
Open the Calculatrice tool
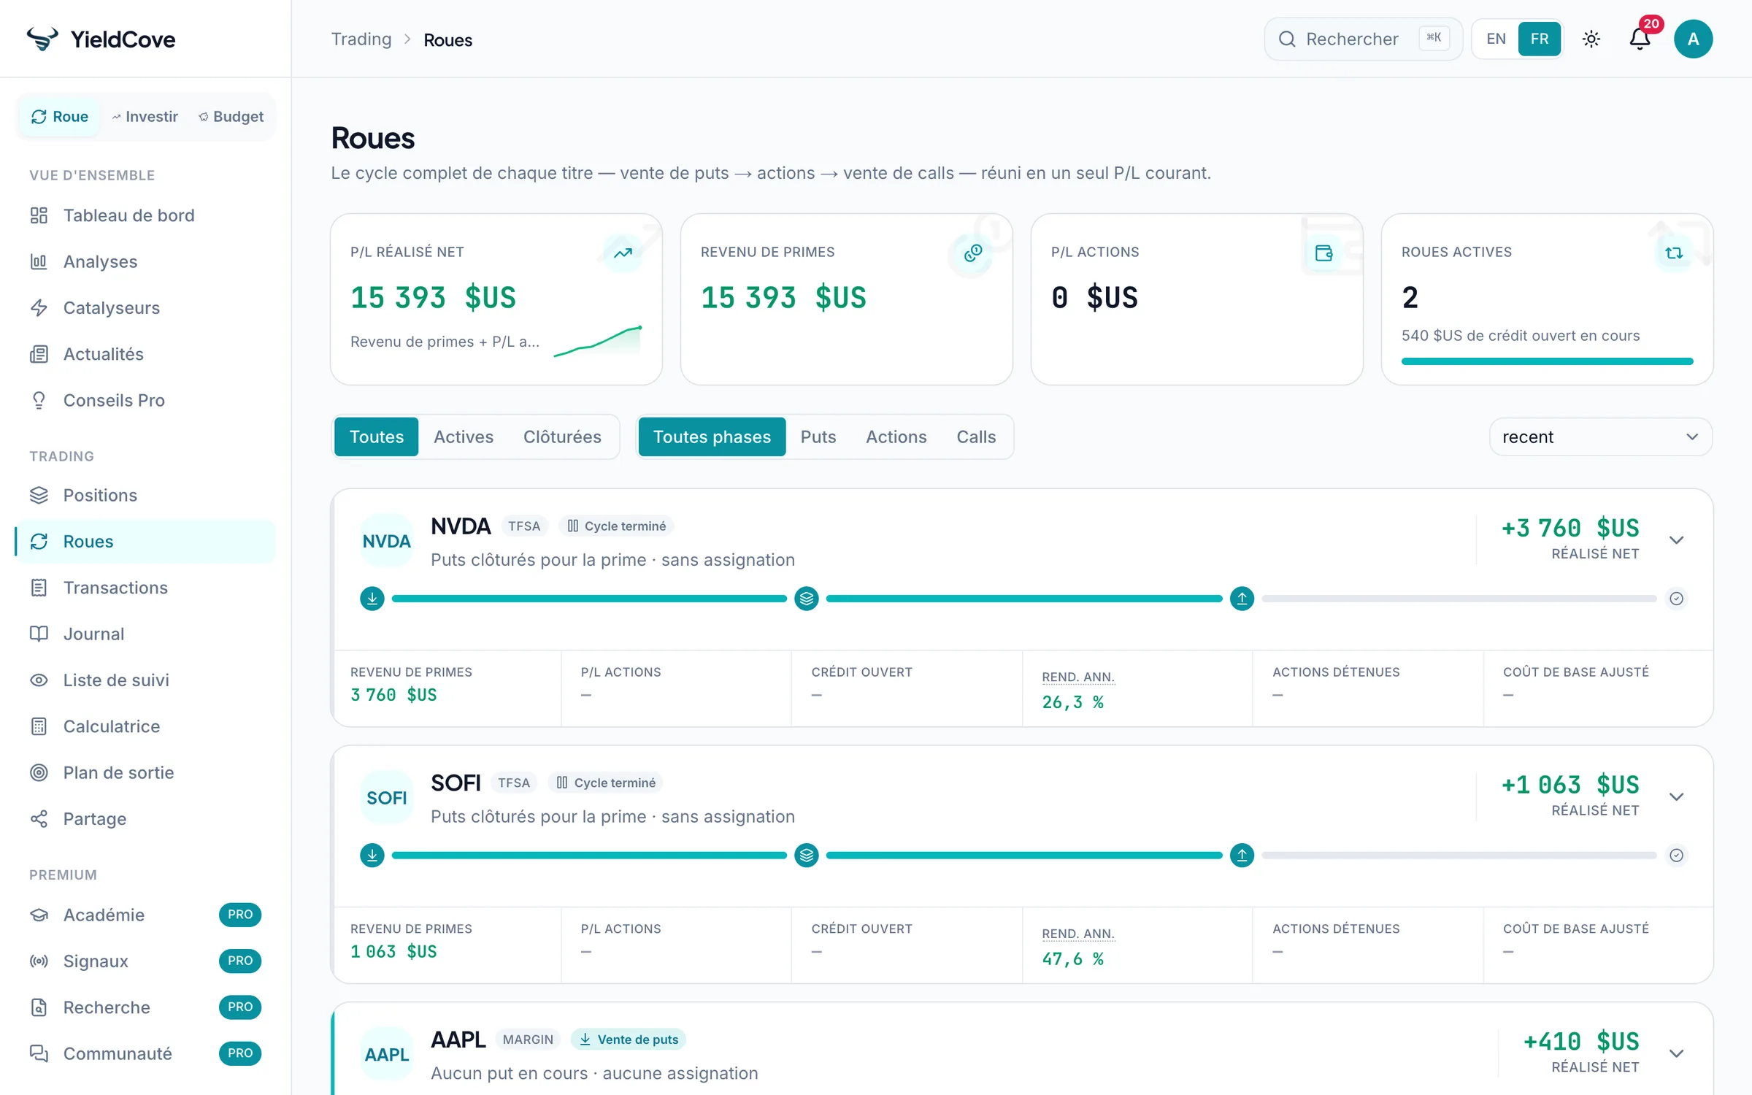tap(145, 726)
